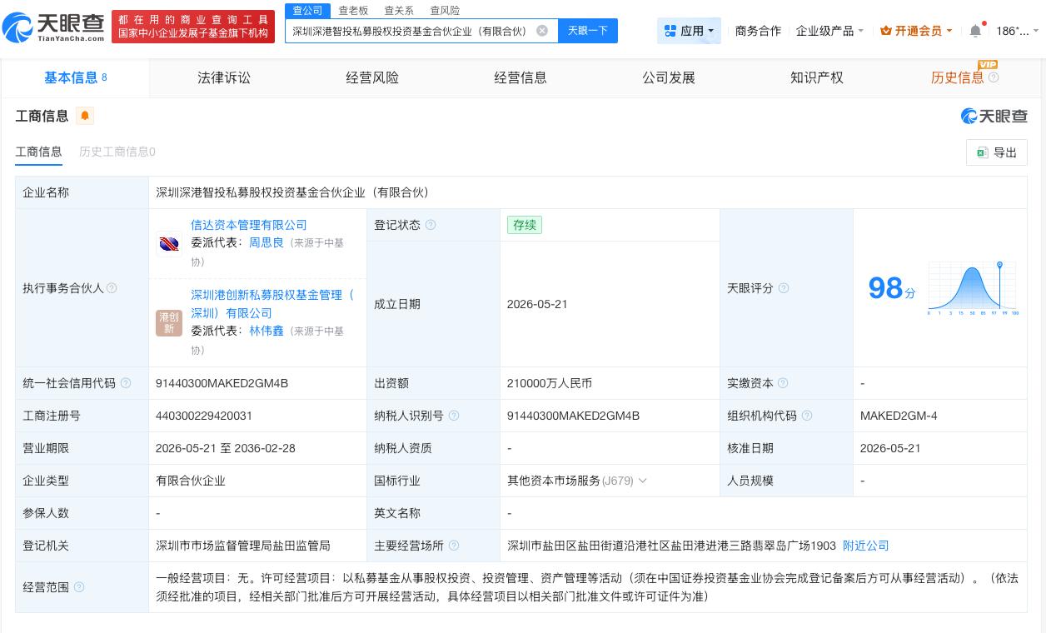This screenshot has width=1046, height=633.
Task: Switch to the 公司发展 tab
Action: pos(669,77)
